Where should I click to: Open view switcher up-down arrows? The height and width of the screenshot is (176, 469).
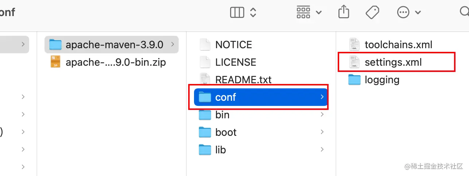click(253, 13)
